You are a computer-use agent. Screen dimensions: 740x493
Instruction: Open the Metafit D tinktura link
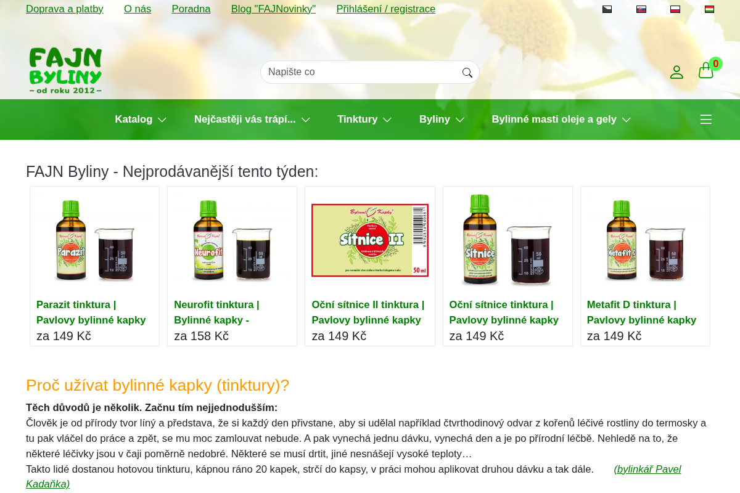[641, 312]
